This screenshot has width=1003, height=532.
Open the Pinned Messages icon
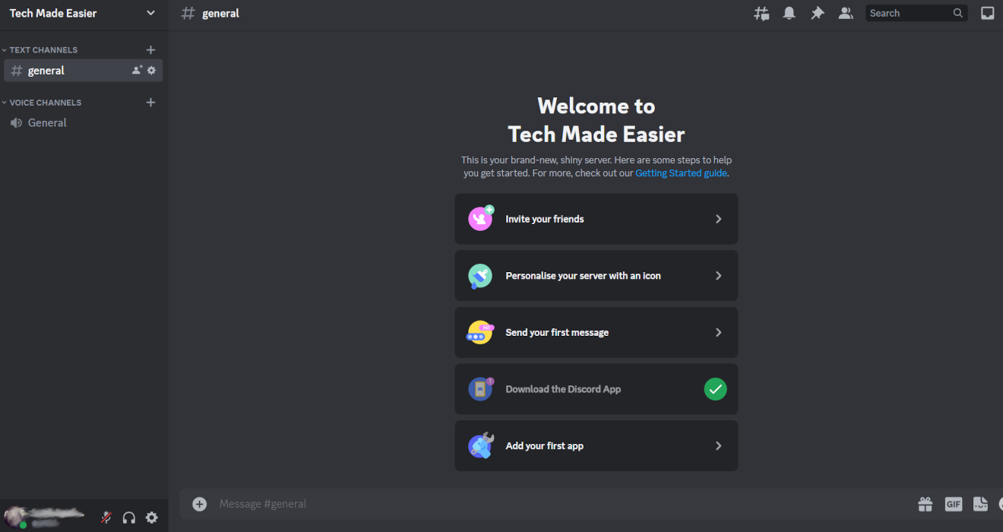pyautogui.click(x=817, y=13)
